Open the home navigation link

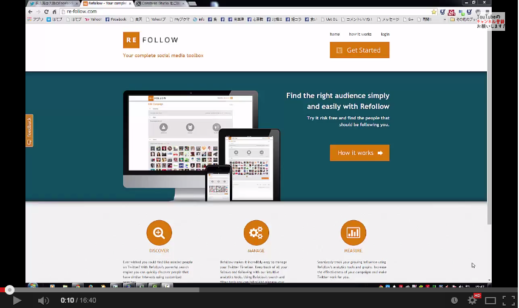335,34
